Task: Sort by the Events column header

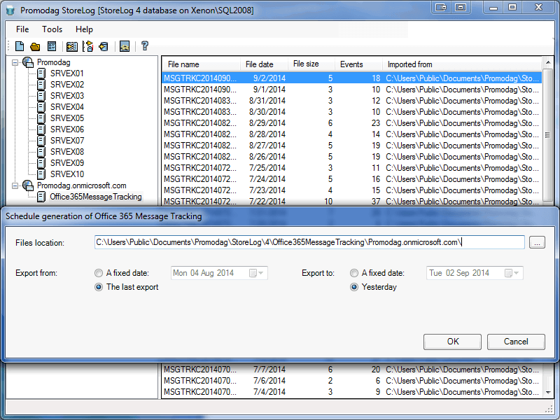Action: [x=358, y=64]
